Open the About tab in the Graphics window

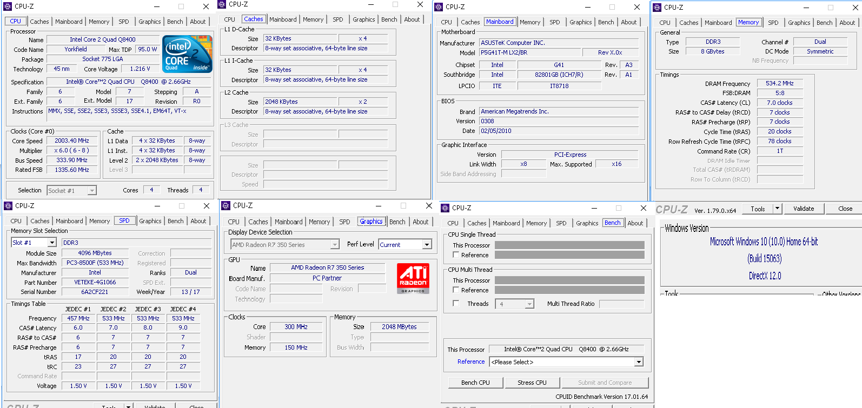pos(421,222)
